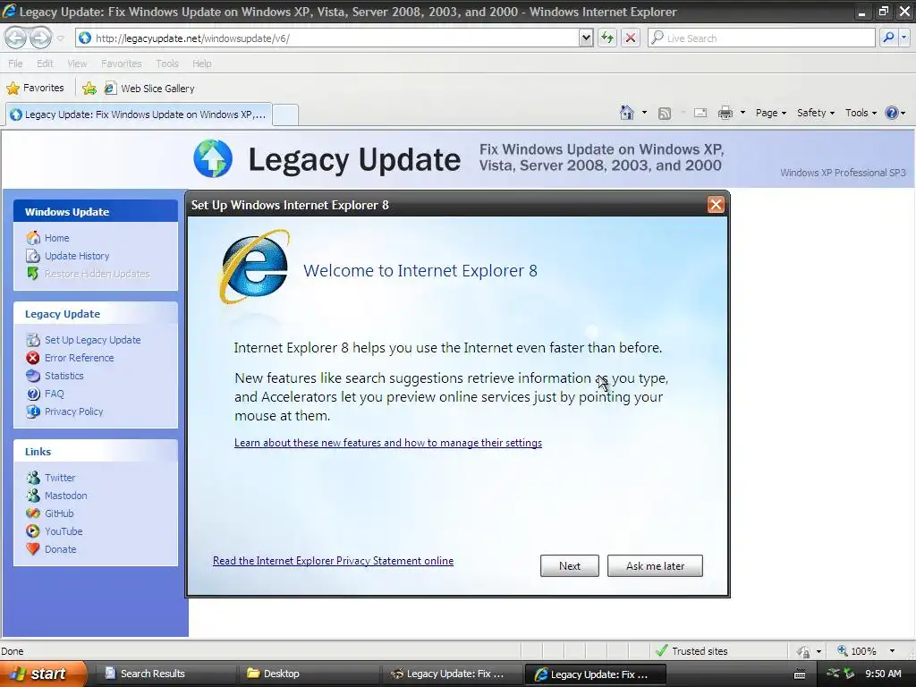Click the Legacy Update globe logo
Image resolution: width=916 pixels, height=687 pixels.
pos(213,158)
